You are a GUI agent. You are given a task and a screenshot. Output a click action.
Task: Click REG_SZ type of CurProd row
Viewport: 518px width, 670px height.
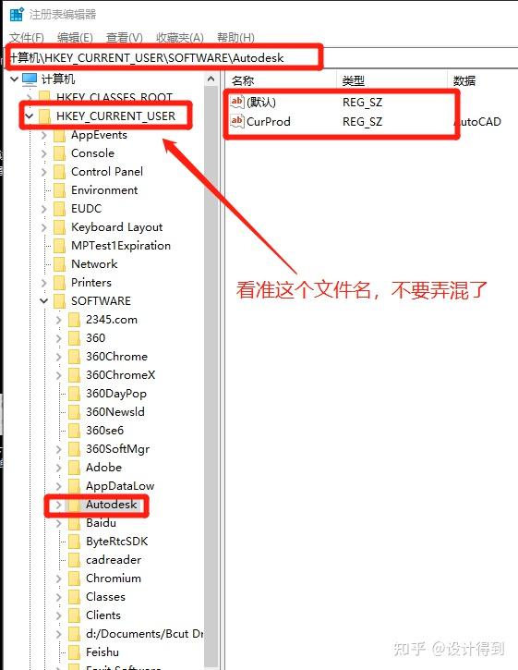pyautogui.click(x=362, y=122)
